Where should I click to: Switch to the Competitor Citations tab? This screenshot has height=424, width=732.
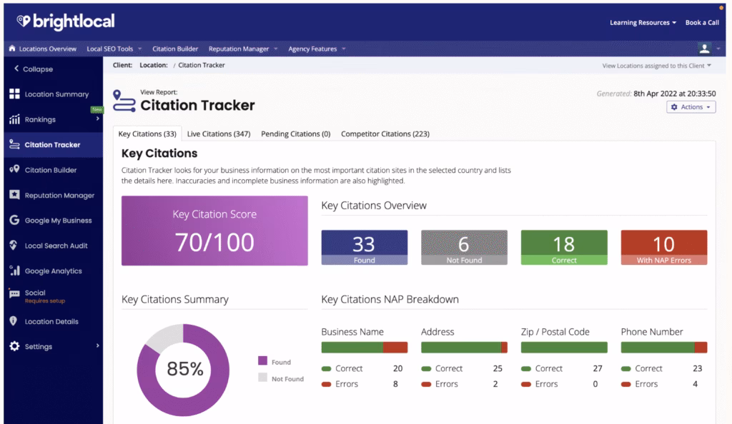[x=385, y=133]
